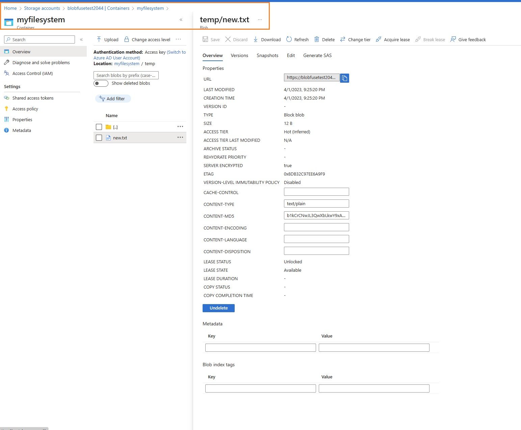Screen dimensions: 521x430
Task: Check the new.txt row checkbox
Action: (99, 138)
